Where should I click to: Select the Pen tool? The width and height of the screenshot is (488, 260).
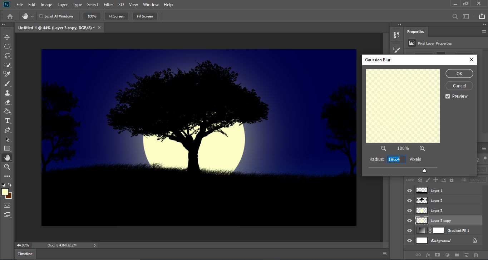click(x=7, y=130)
